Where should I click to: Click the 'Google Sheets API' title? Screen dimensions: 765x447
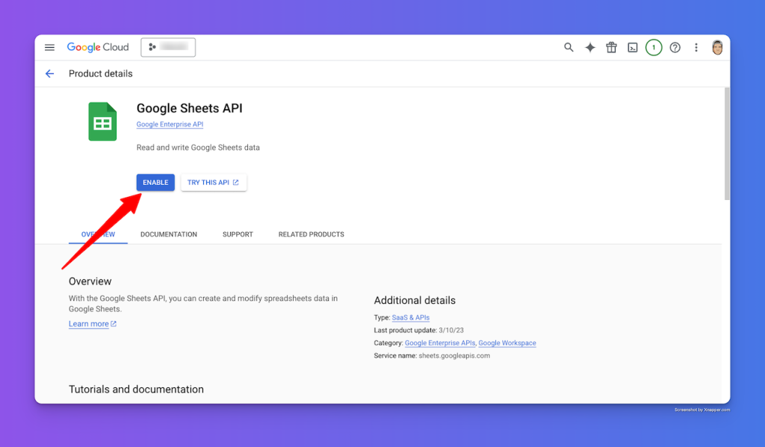tap(189, 108)
